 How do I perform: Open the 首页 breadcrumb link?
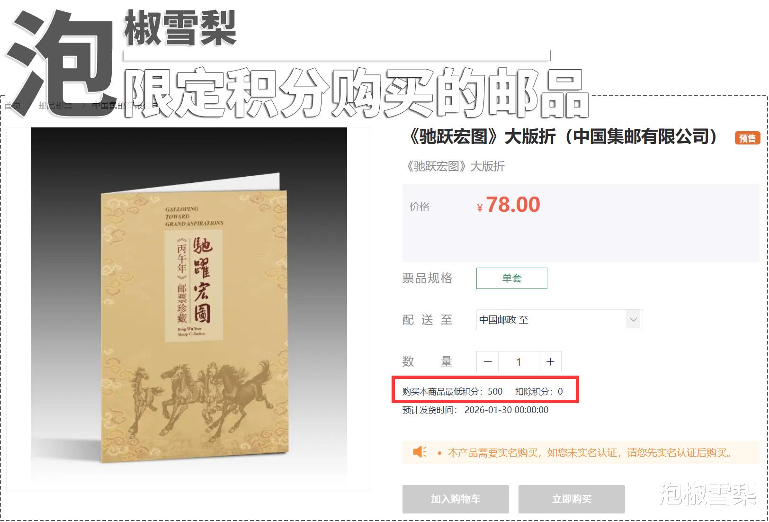13,105
